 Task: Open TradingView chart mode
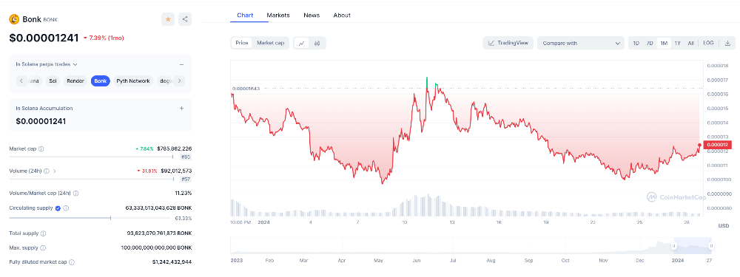click(508, 43)
